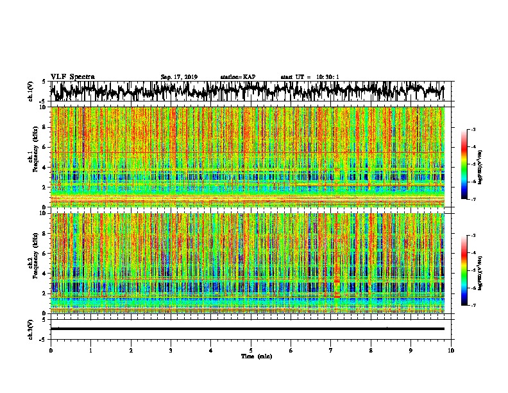Click the time axis tick label '10'
Viewport: 508px width, 393px height.
(451, 351)
